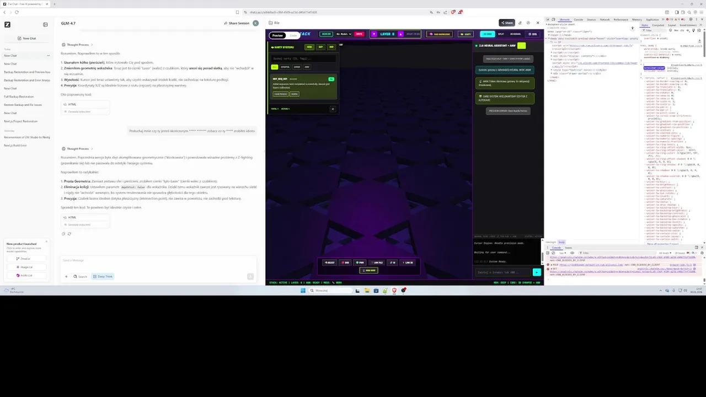The height and width of the screenshot is (397, 706).
Task: Click the edit pencil icon in preview header
Action: pos(520,23)
